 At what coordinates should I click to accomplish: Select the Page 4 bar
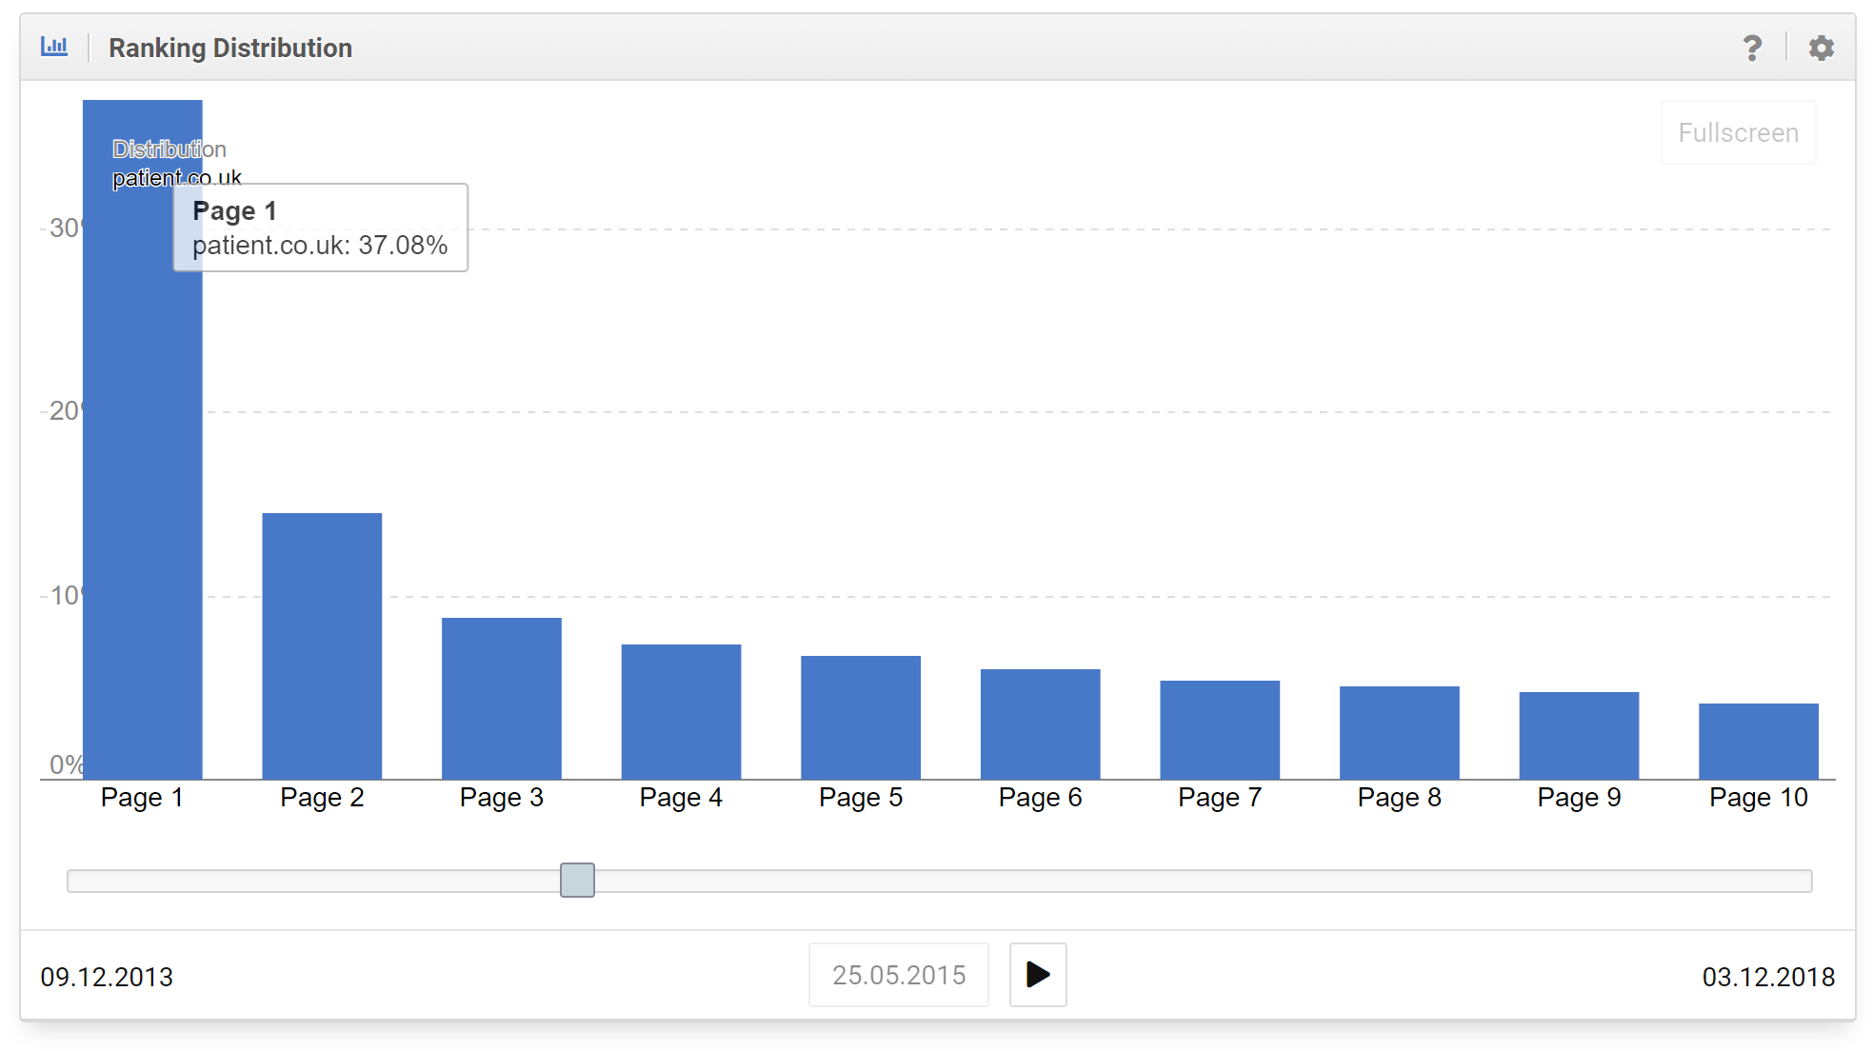click(681, 712)
